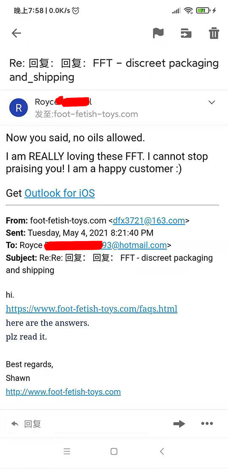228x469 pixels.
Task: Tap the back arrow icon
Action: tap(16, 33)
